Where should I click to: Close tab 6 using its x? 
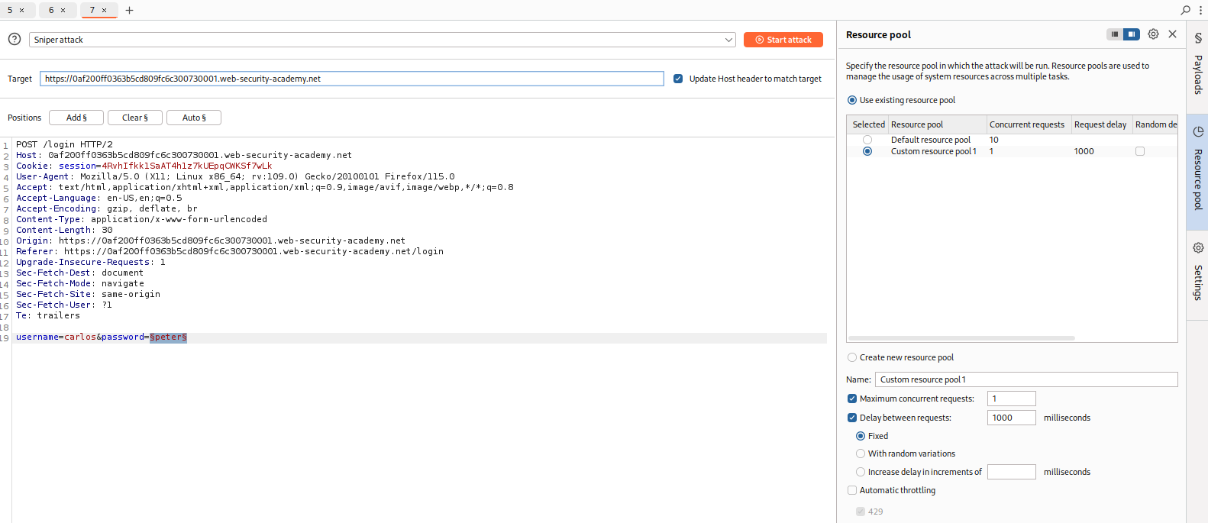[63, 10]
